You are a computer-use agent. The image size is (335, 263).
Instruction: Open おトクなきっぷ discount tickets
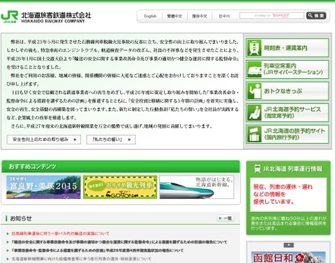tap(288, 91)
